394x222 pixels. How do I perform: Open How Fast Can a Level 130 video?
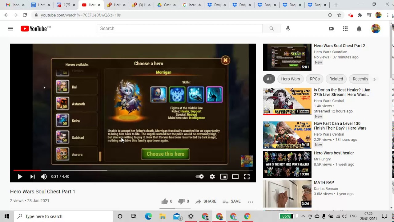coord(340,126)
